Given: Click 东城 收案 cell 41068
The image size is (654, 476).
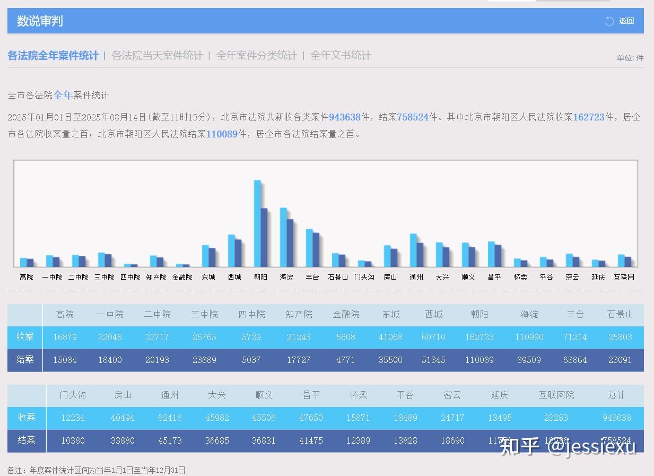Looking at the screenshot, I should (391, 337).
